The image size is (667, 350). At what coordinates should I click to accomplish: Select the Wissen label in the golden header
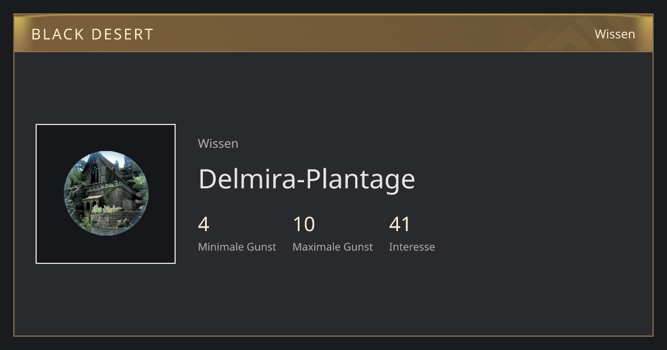615,34
